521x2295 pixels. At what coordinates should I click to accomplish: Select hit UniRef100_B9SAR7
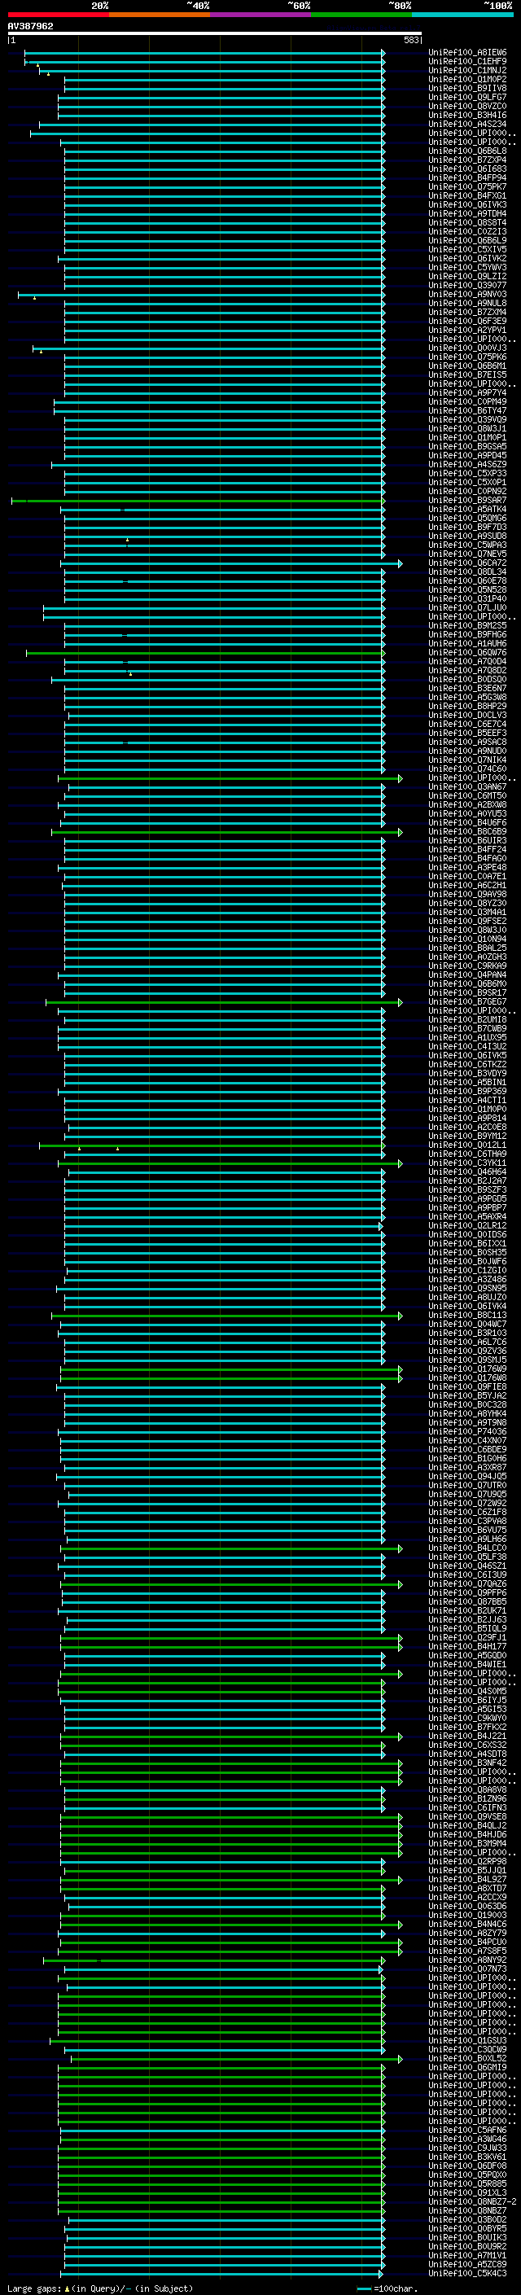pos(467,501)
